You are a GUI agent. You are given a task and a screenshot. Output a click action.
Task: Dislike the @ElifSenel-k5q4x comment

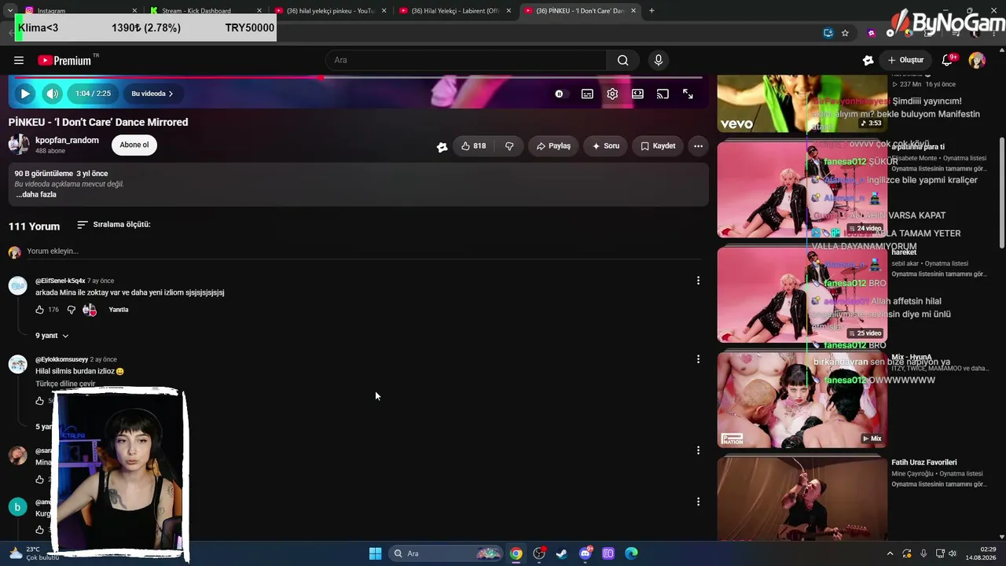click(x=71, y=310)
